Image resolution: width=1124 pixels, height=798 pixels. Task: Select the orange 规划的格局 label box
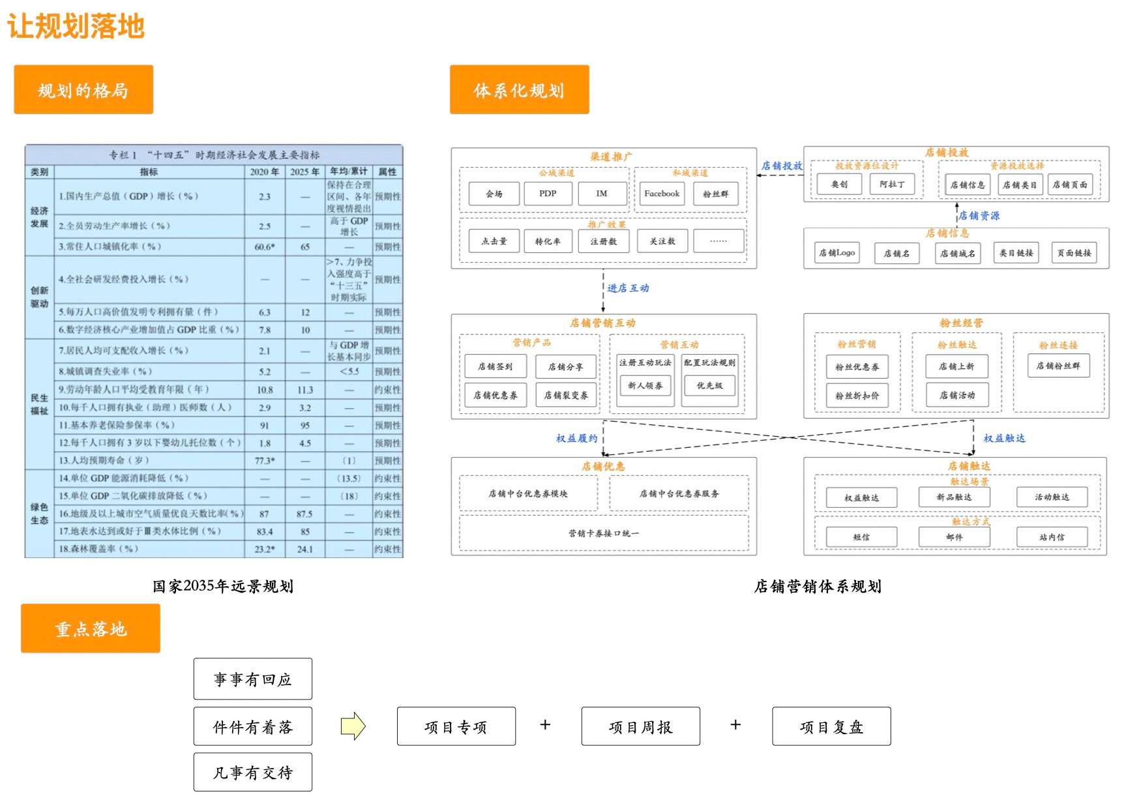point(83,89)
